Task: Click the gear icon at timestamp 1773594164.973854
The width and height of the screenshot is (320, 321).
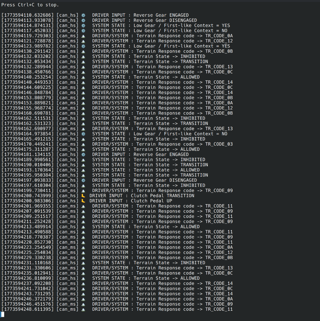Action: [83, 134]
